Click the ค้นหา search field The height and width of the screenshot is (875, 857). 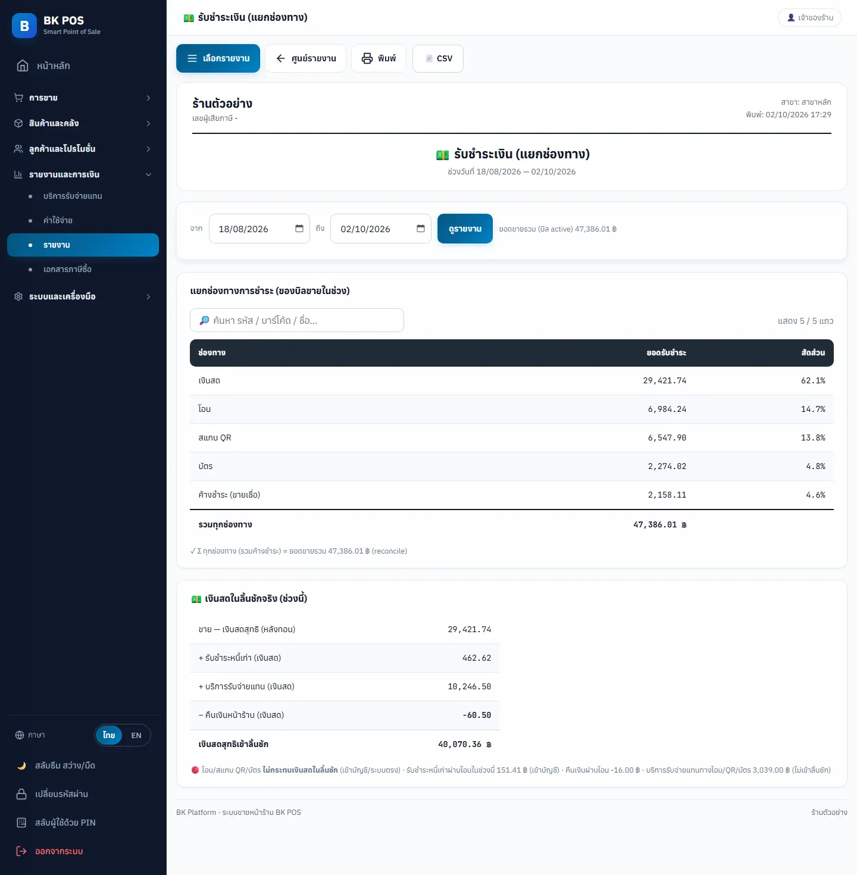(297, 320)
